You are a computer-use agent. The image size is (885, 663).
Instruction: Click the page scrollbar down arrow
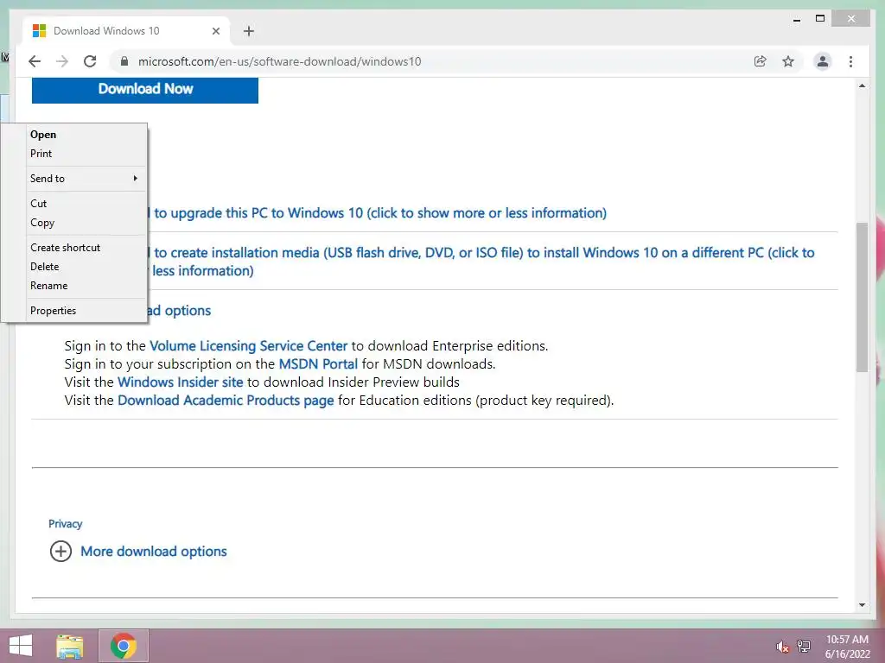pyautogui.click(x=862, y=605)
